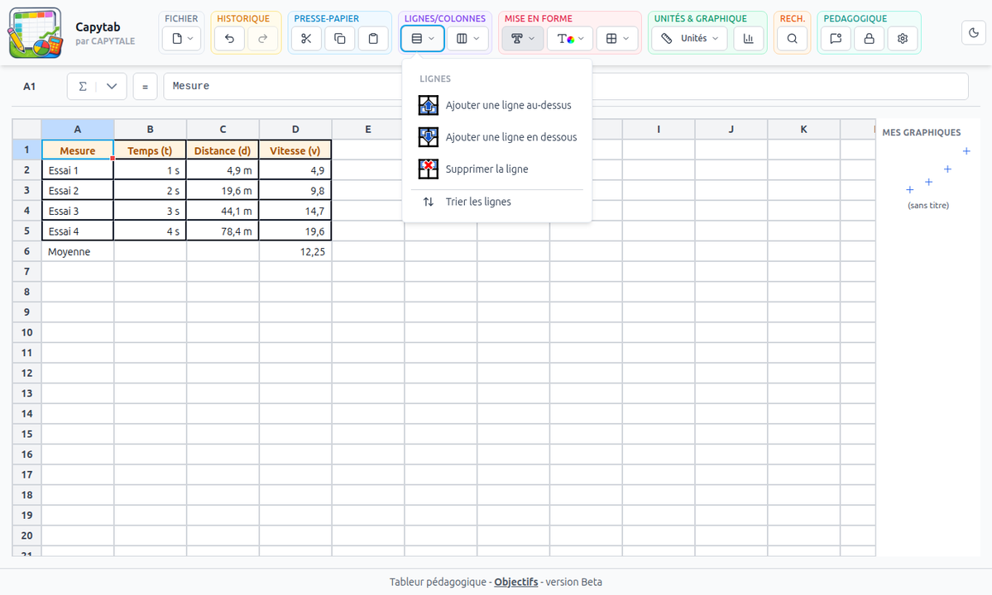Screen dimensions: 992x595
Task: Select the 1 s time cell
Action: tap(150, 170)
